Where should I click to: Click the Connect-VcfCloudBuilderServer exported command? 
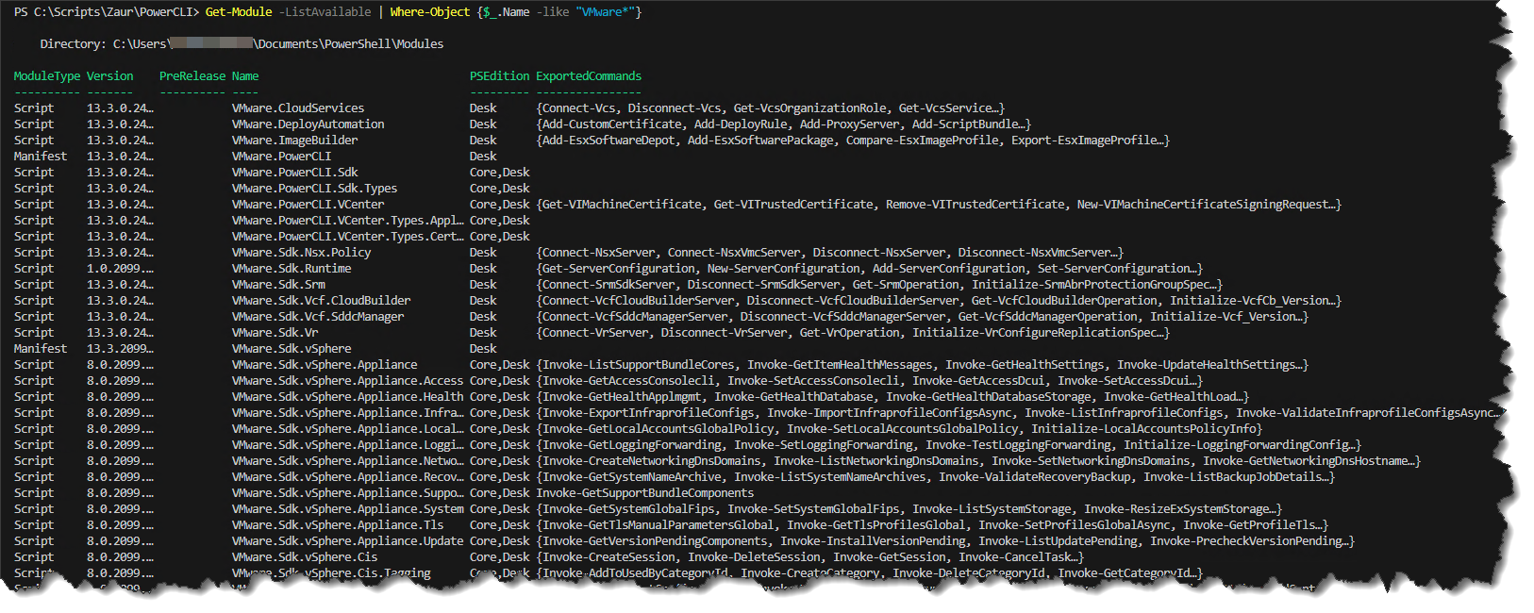pos(639,301)
